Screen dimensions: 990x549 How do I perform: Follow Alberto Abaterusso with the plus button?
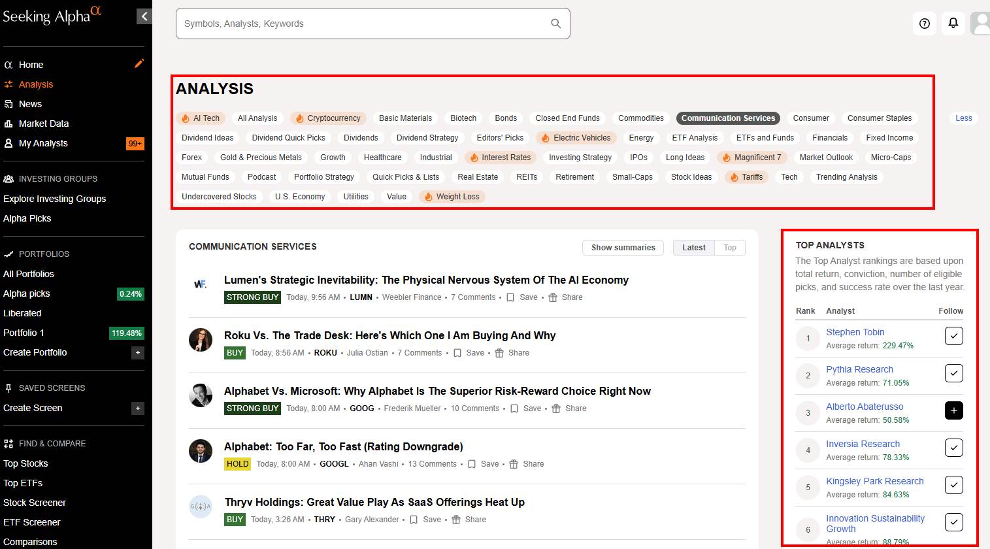pyautogui.click(x=953, y=410)
